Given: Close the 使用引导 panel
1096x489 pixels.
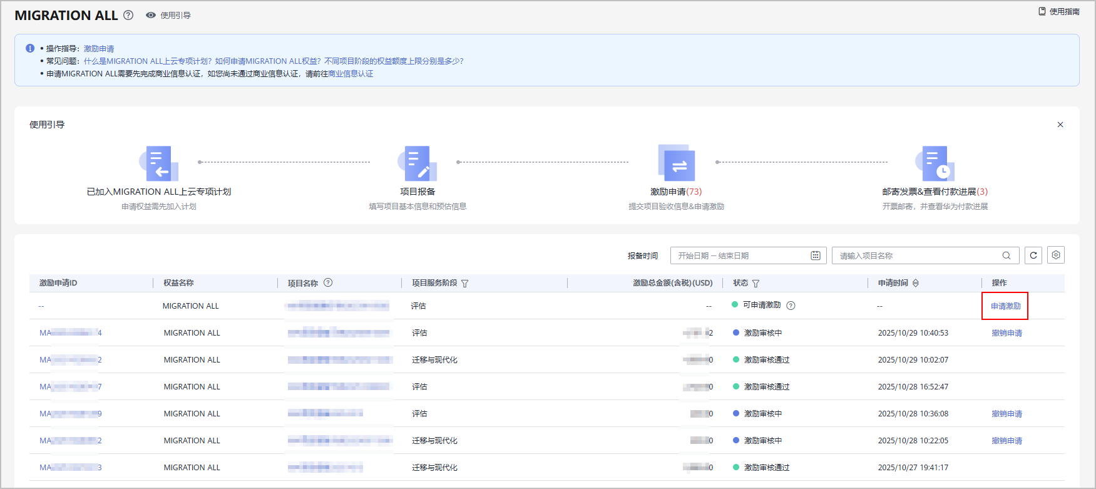Looking at the screenshot, I should pyautogui.click(x=1060, y=125).
